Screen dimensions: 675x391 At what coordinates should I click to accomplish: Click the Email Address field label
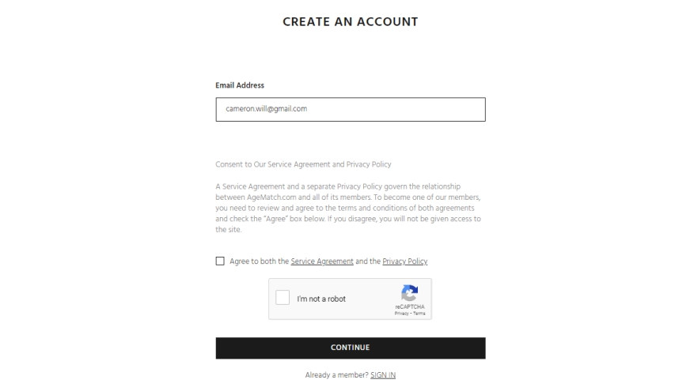(x=240, y=85)
